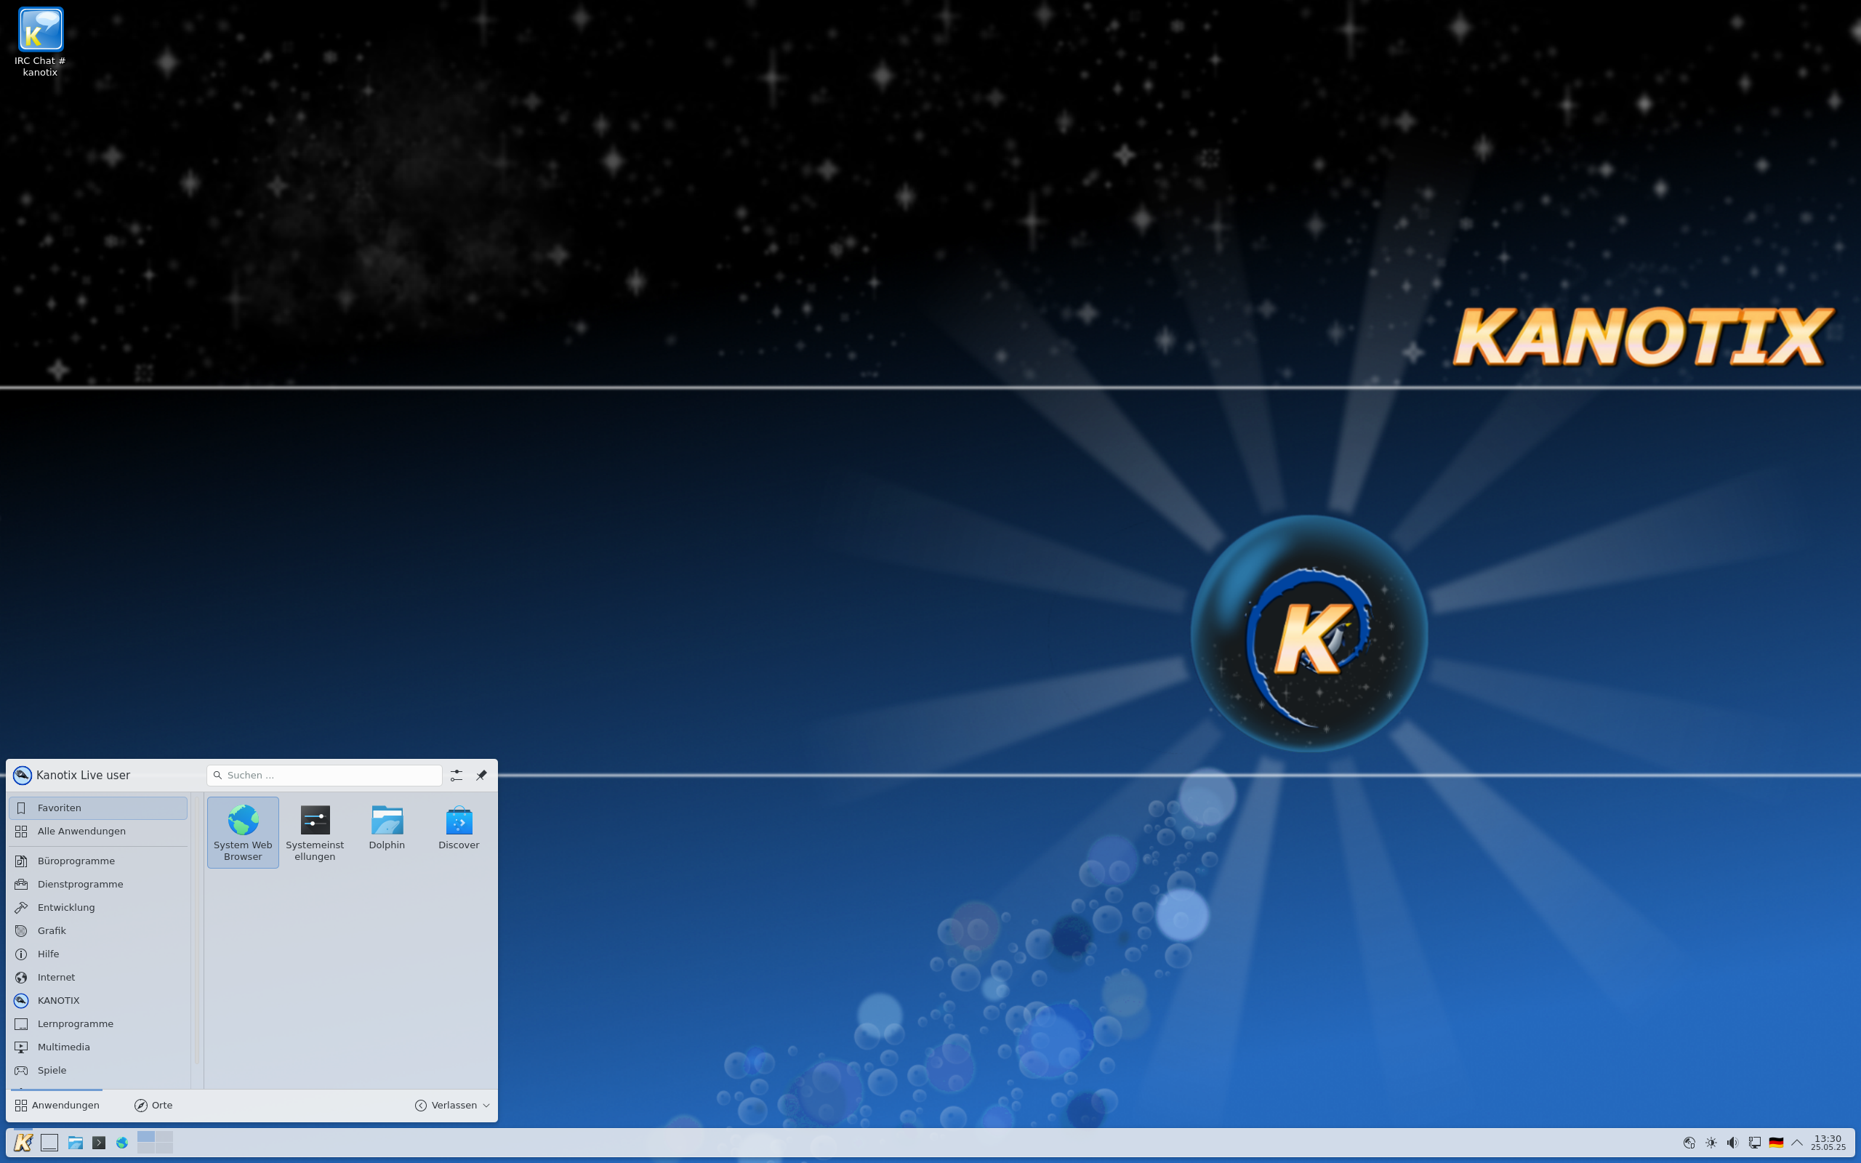This screenshot has width=1861, height=1163.
Task: Click the Kanotix Live user avatar icon
Action: point(23,775)
